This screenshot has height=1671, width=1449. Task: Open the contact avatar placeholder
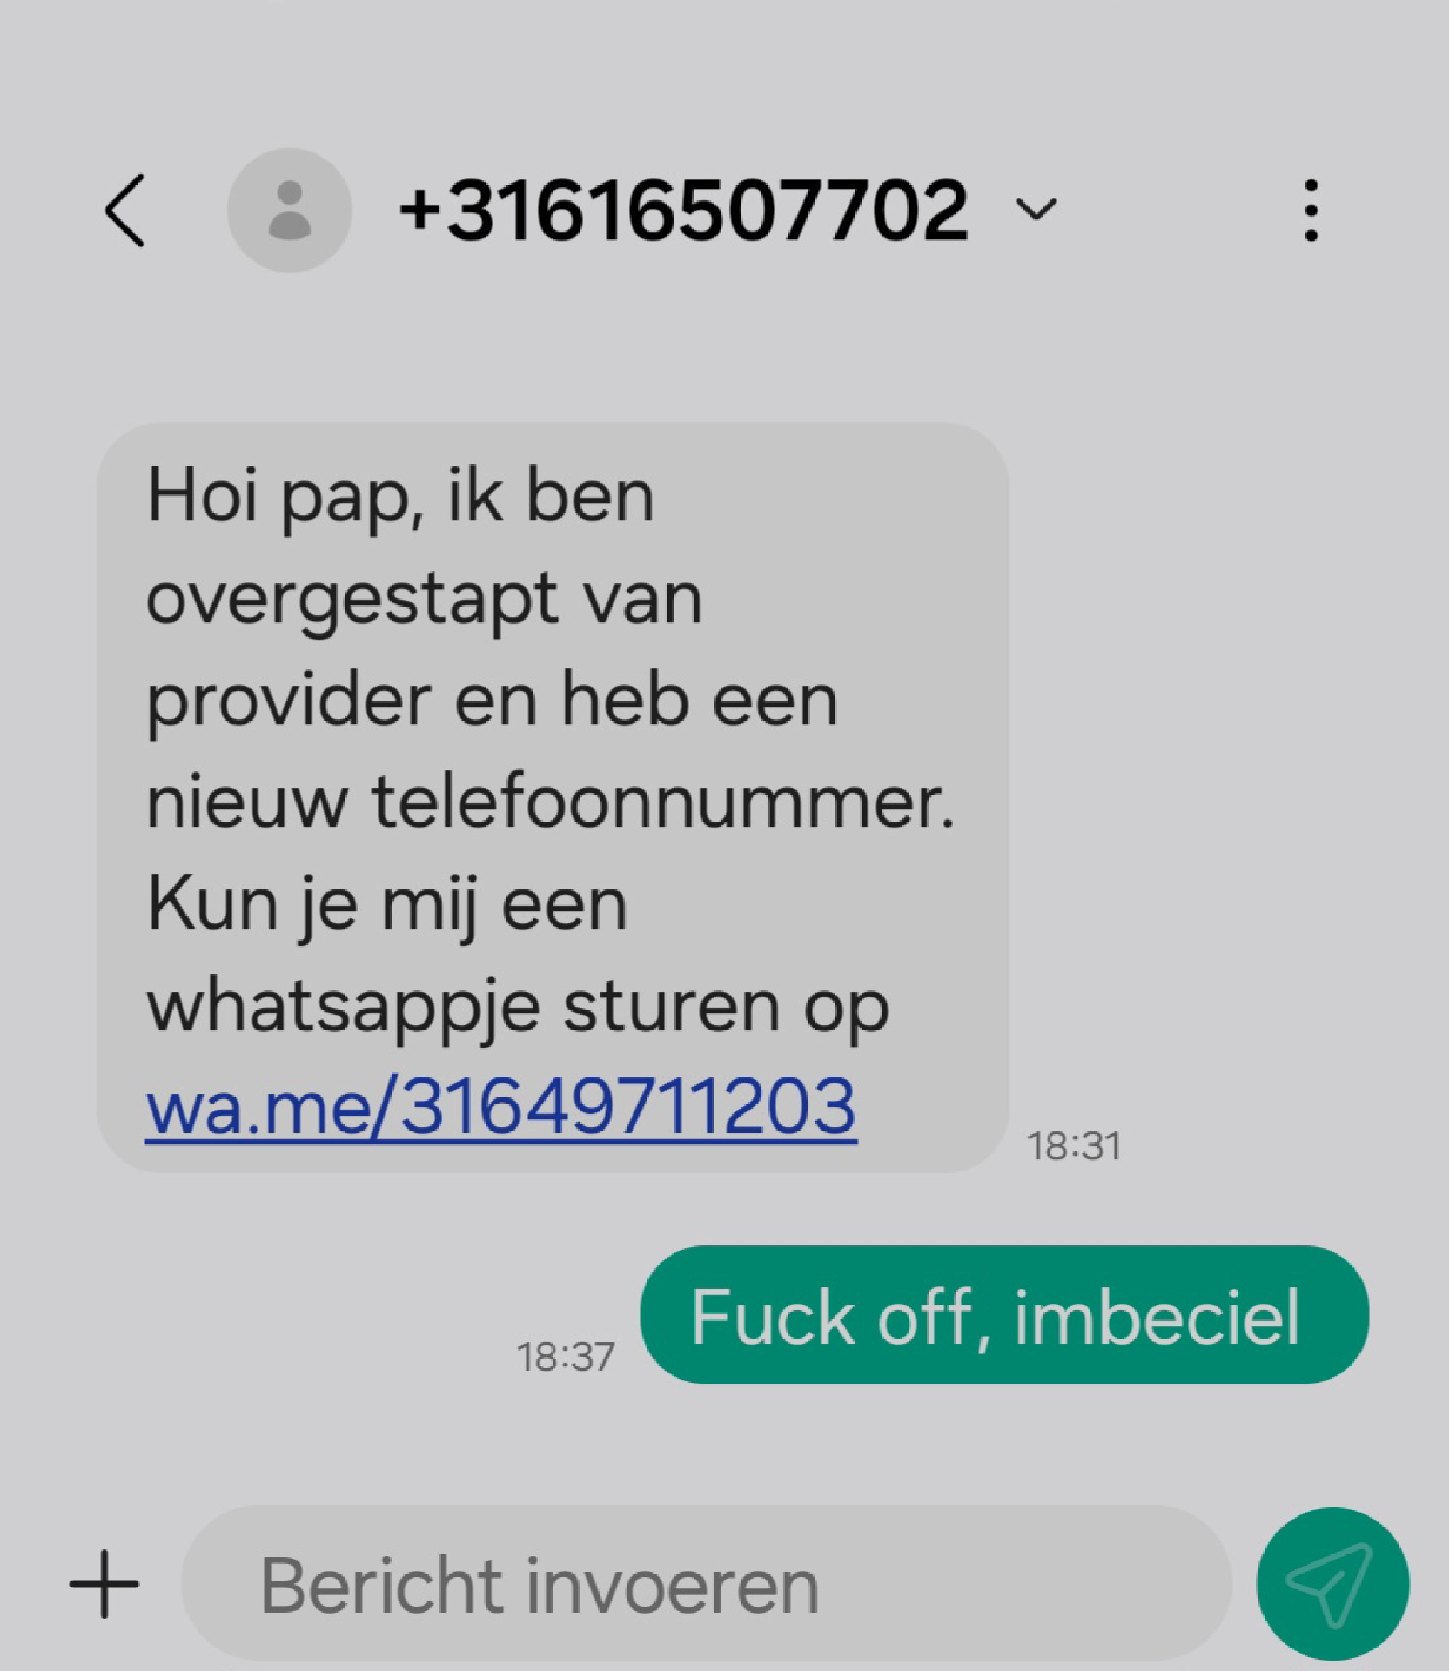(x=289, y=211)
